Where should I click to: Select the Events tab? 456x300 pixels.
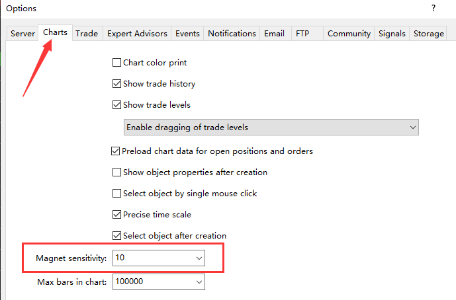click(187, 34)
